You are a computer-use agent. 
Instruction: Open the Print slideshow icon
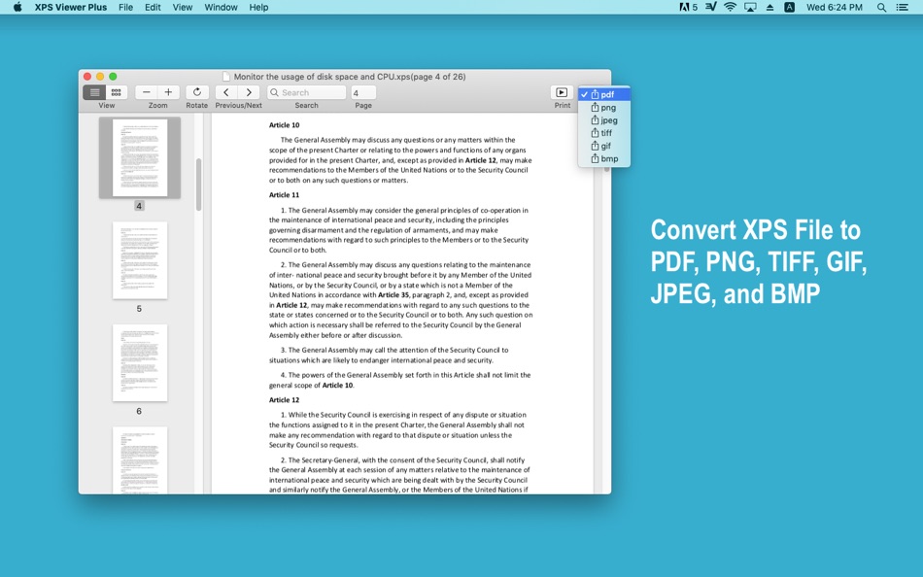click(562, 92)
